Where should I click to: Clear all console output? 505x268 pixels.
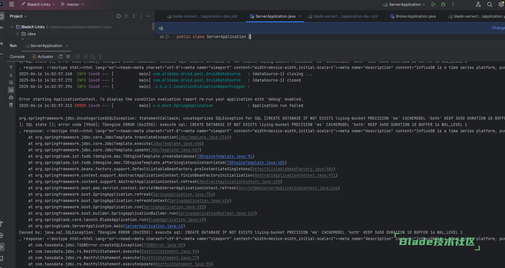click(11, 105)
